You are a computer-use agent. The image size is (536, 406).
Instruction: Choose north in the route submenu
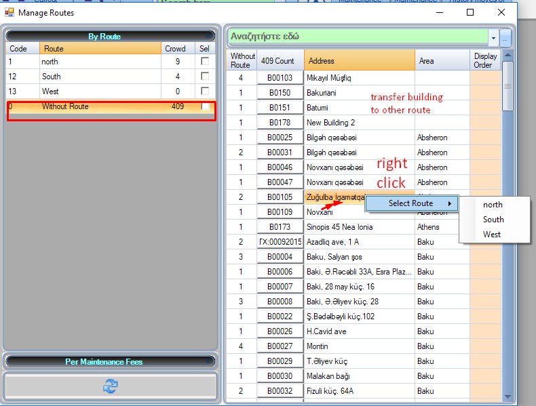pos(493,205)
